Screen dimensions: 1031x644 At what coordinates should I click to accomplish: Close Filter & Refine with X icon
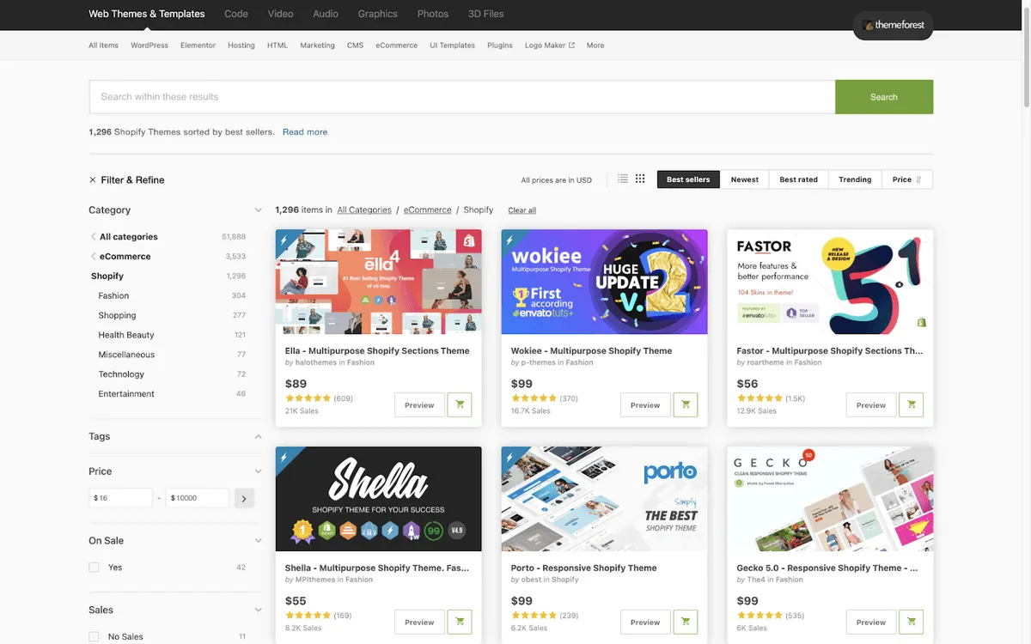click(93, 180)
